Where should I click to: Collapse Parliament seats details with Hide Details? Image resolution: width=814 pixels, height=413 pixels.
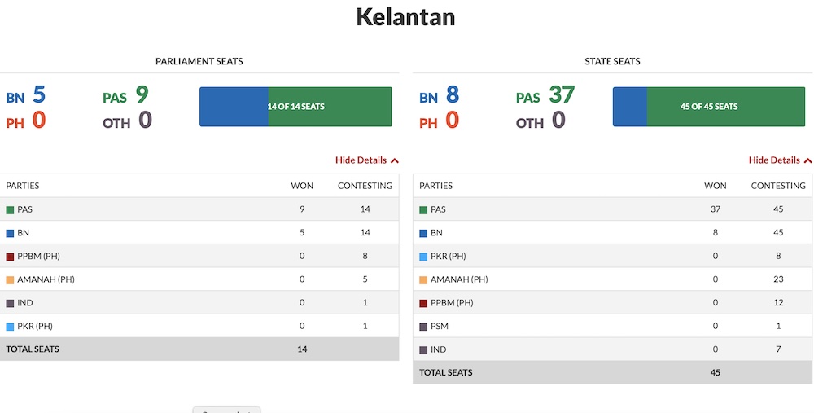point(366,160)
